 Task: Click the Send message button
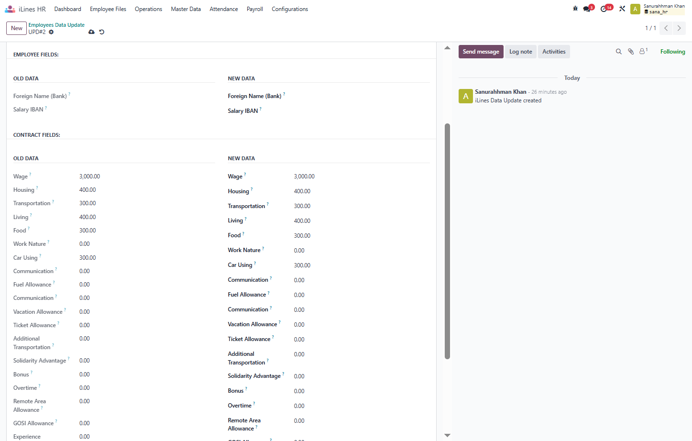point(481,52)
